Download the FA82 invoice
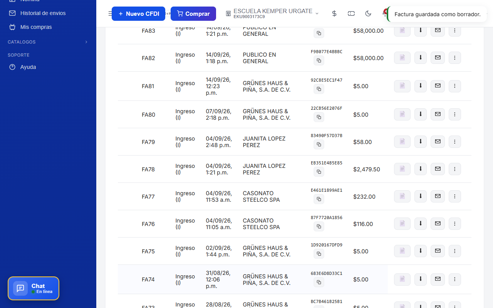Screen dimensions: 493x308 click(420, 58)
